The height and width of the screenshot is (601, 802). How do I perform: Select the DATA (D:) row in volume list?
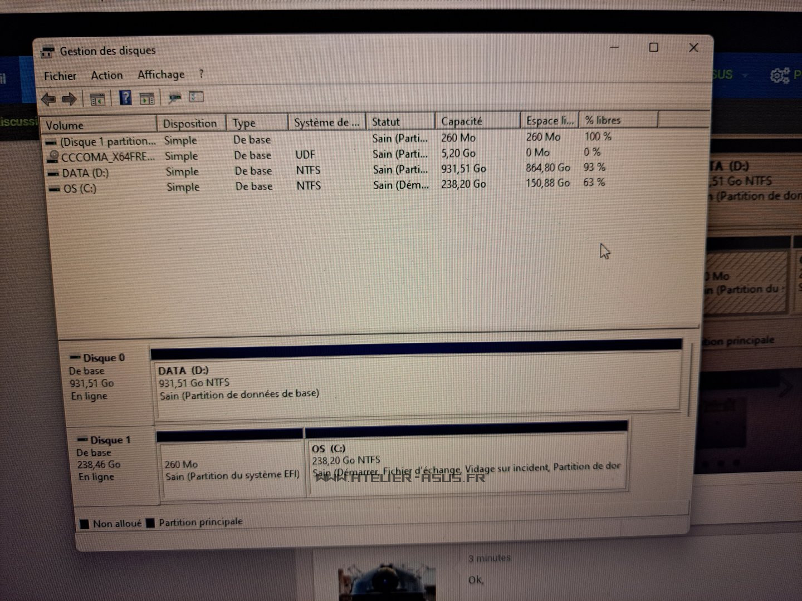click(85, 173)
